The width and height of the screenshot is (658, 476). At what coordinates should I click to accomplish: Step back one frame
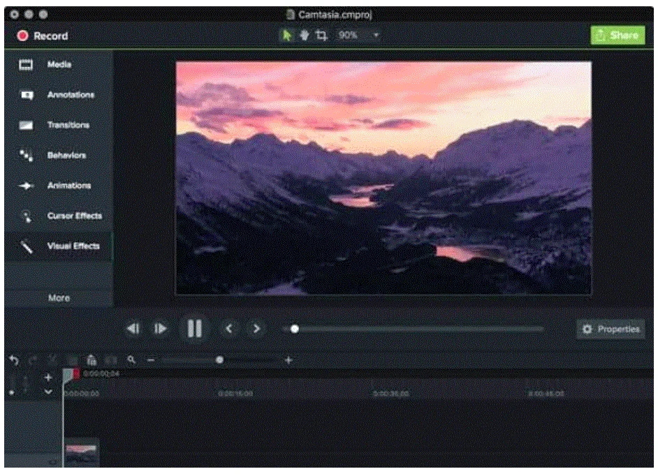(x=133, y=329)
